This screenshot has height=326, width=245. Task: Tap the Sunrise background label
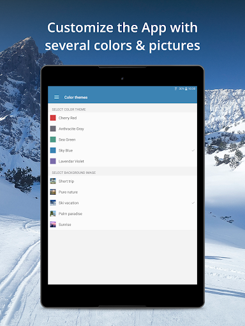tap(65, 225)
